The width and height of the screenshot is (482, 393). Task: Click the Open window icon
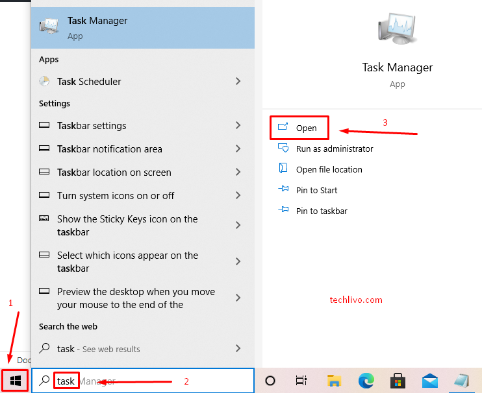(x=283, y=126)
